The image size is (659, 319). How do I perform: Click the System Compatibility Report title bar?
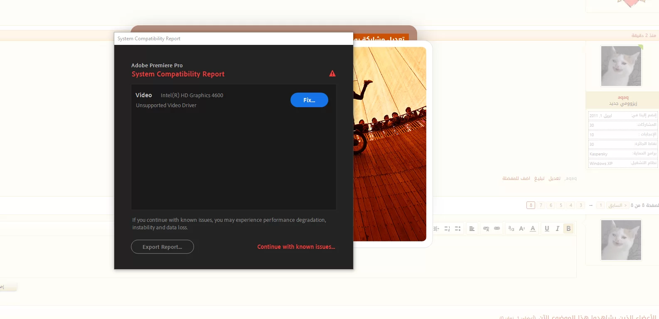pyautogui.click(x=234, y=39)
